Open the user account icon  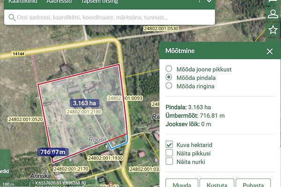coord(273,14)
